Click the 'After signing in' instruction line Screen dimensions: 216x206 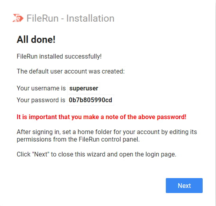pos(107,132)
